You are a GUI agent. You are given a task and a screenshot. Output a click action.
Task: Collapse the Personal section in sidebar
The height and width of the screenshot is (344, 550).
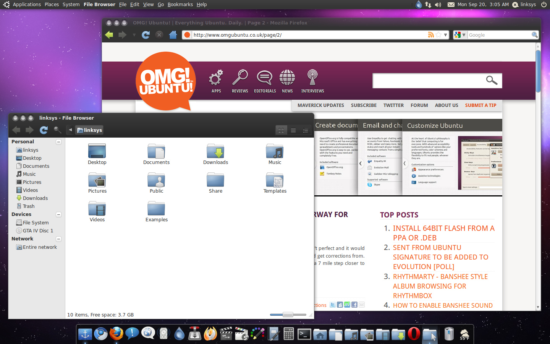(59, 142)
